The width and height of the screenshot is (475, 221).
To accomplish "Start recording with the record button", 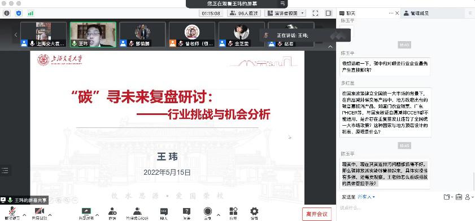I will (208, 213).
